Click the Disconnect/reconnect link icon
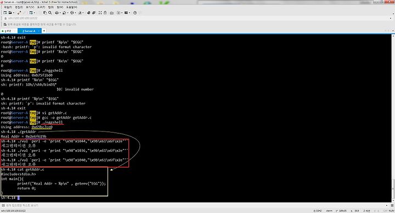Screen dimensions: 395x213 tap(19, 13)
